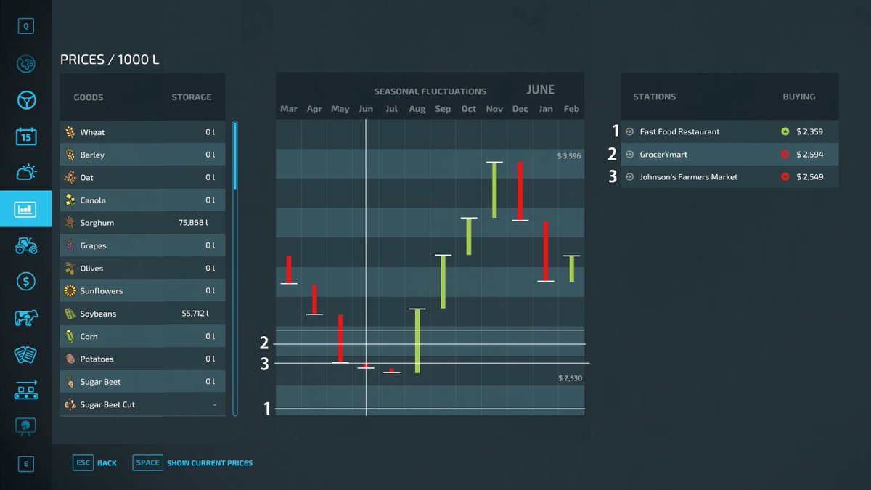Open the production chains sidebar icon
Viewport: 871px width, 490px height.
coord(26,391)
